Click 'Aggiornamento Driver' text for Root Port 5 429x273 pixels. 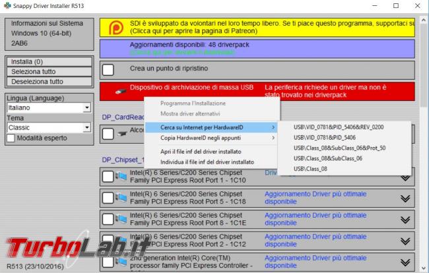(315, 198)
